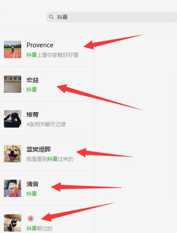
Task: Click green 抖音 text under 宏益
Action: 32,90
